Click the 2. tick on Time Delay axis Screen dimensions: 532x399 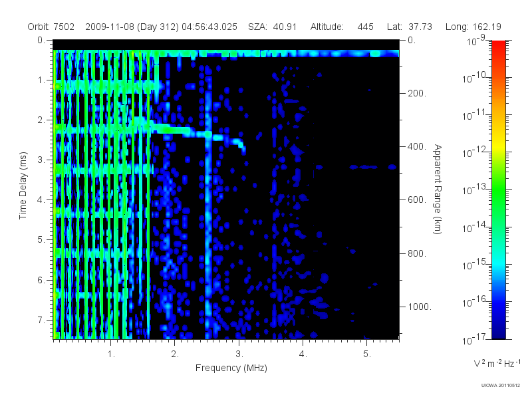pos(41,120)
